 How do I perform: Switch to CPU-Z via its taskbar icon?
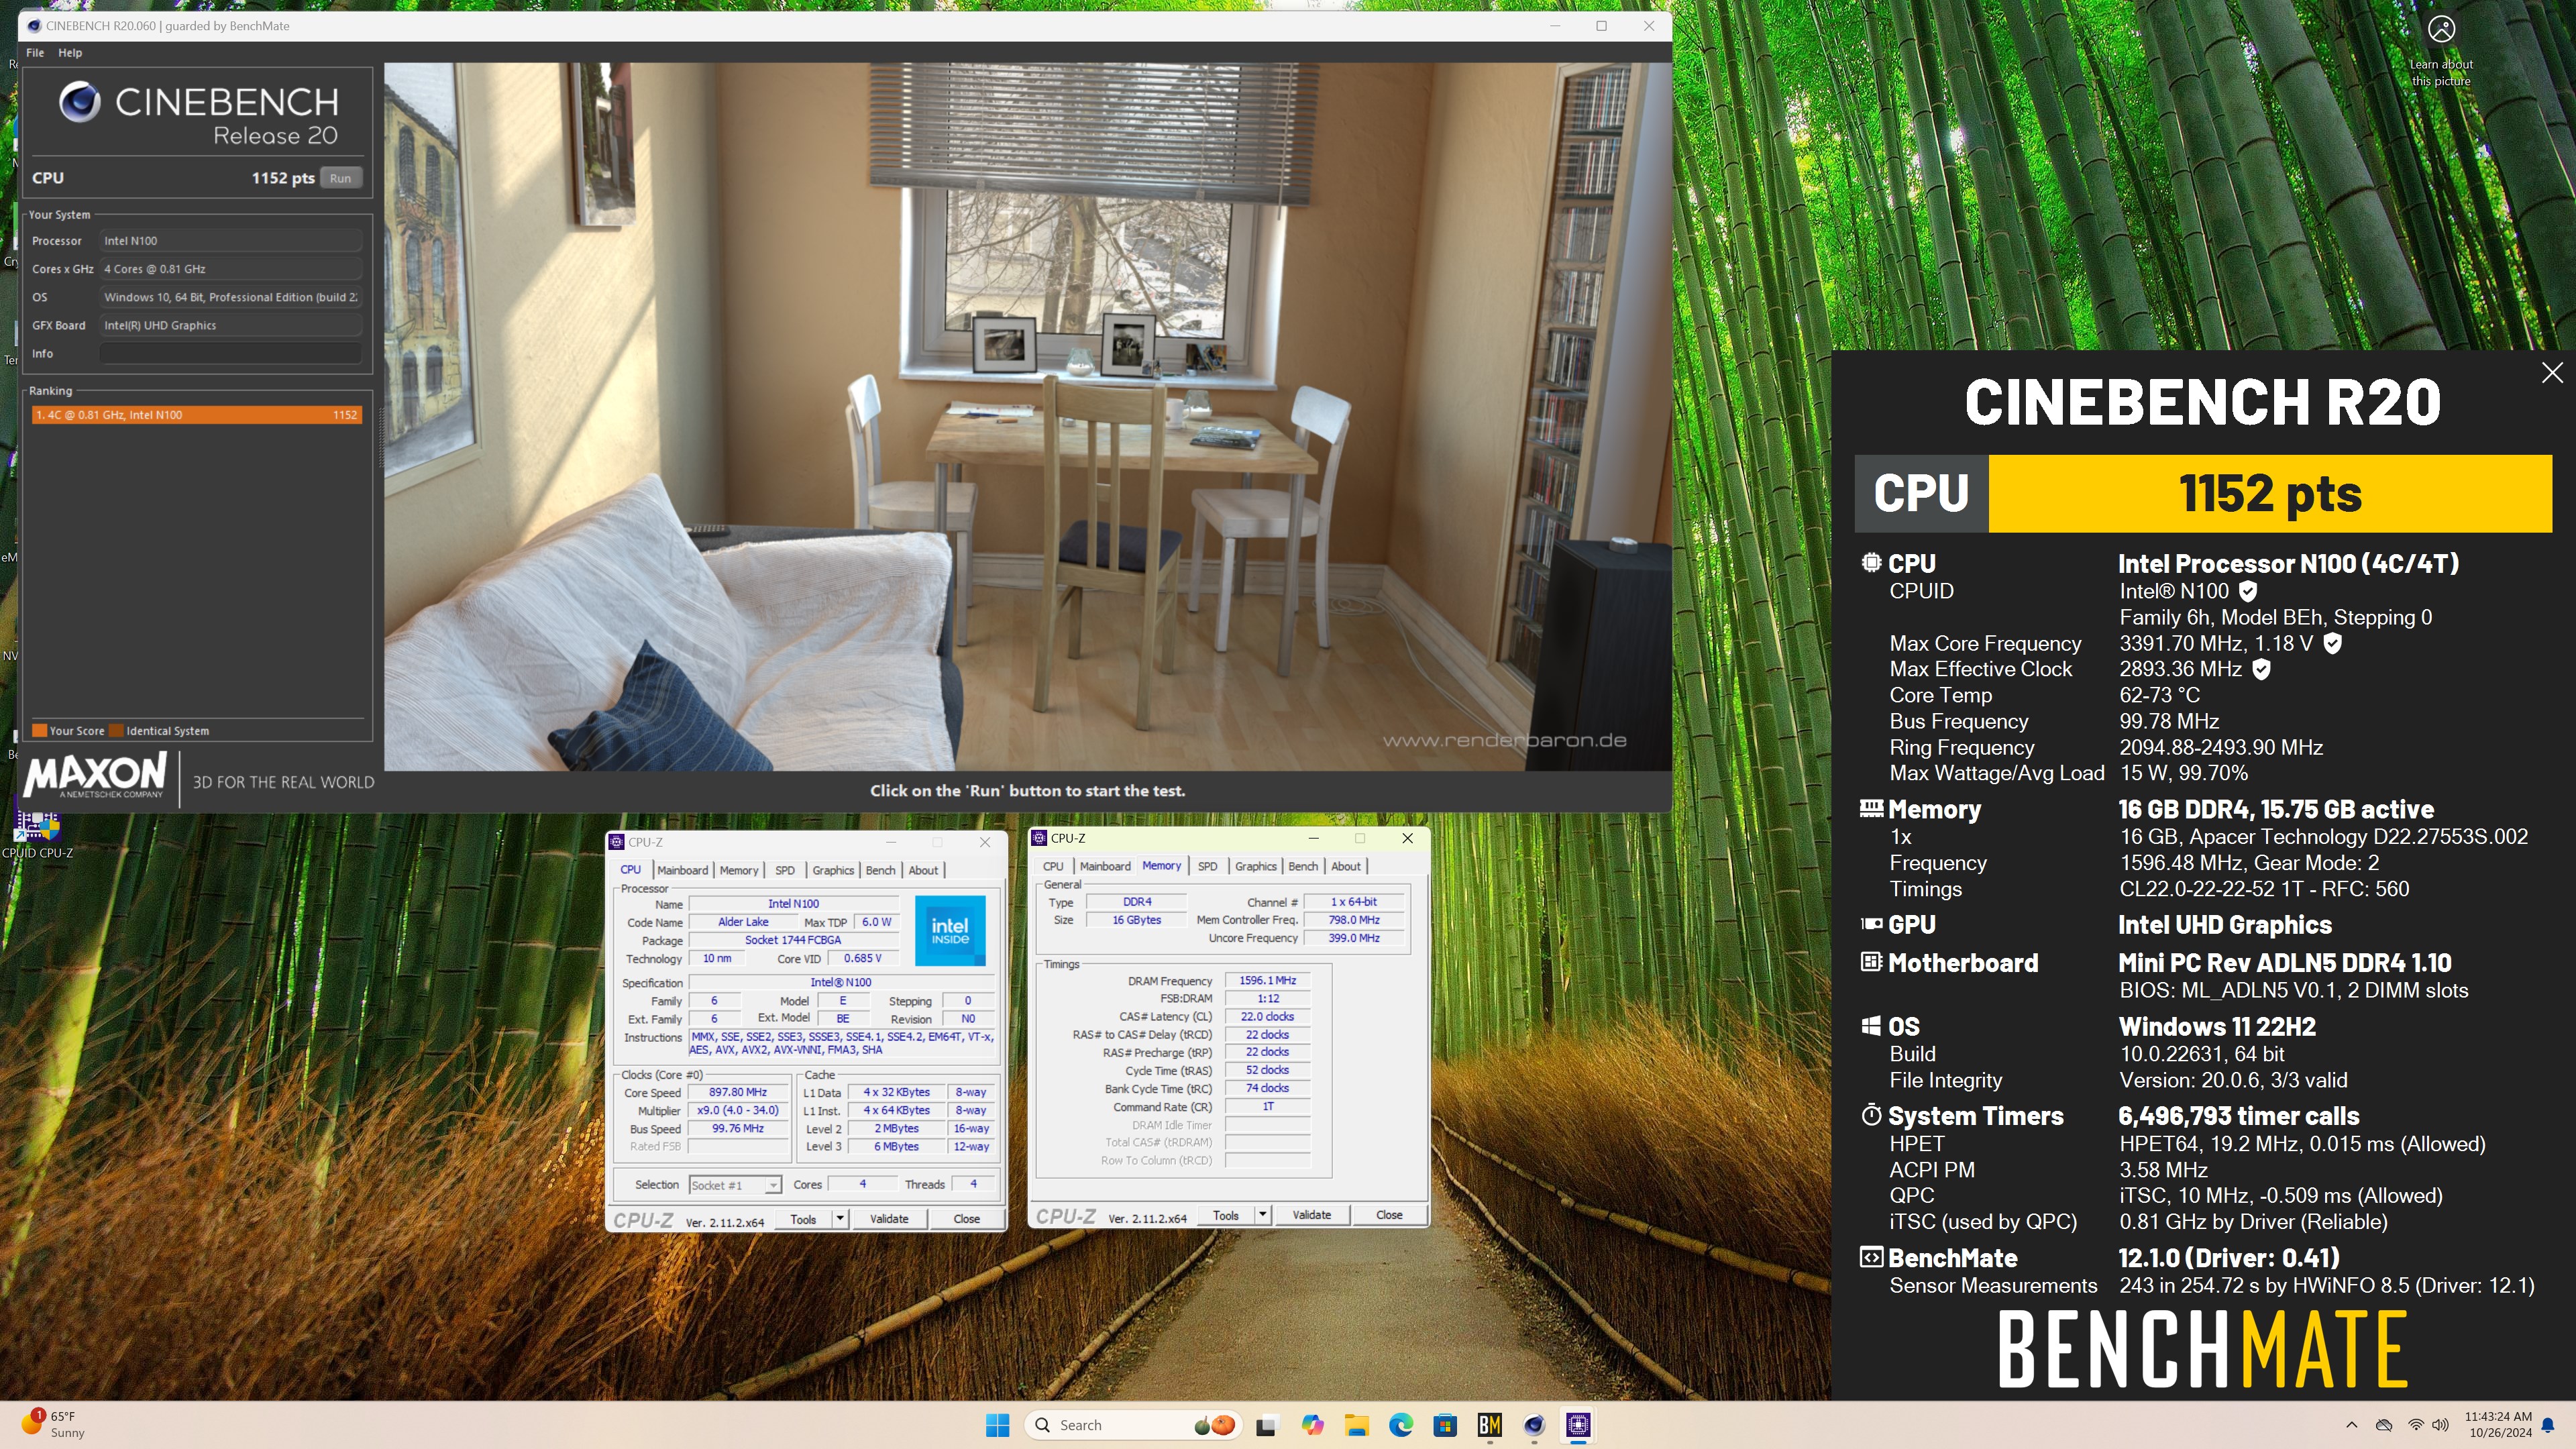[1578, 1425]
